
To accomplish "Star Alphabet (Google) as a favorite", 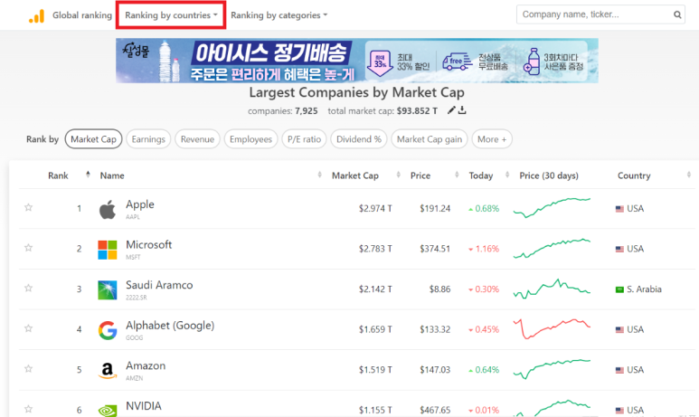I will pos(29,328).
